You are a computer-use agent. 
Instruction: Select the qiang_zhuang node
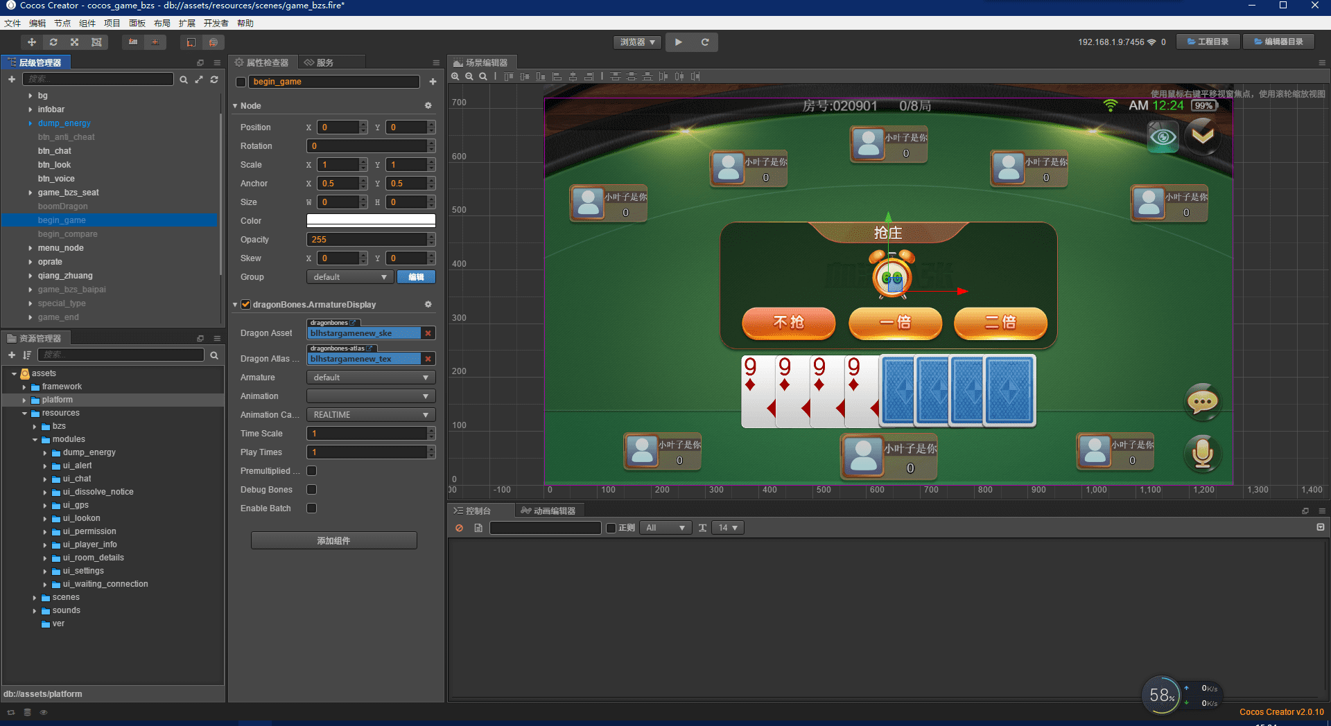(65, 276)
